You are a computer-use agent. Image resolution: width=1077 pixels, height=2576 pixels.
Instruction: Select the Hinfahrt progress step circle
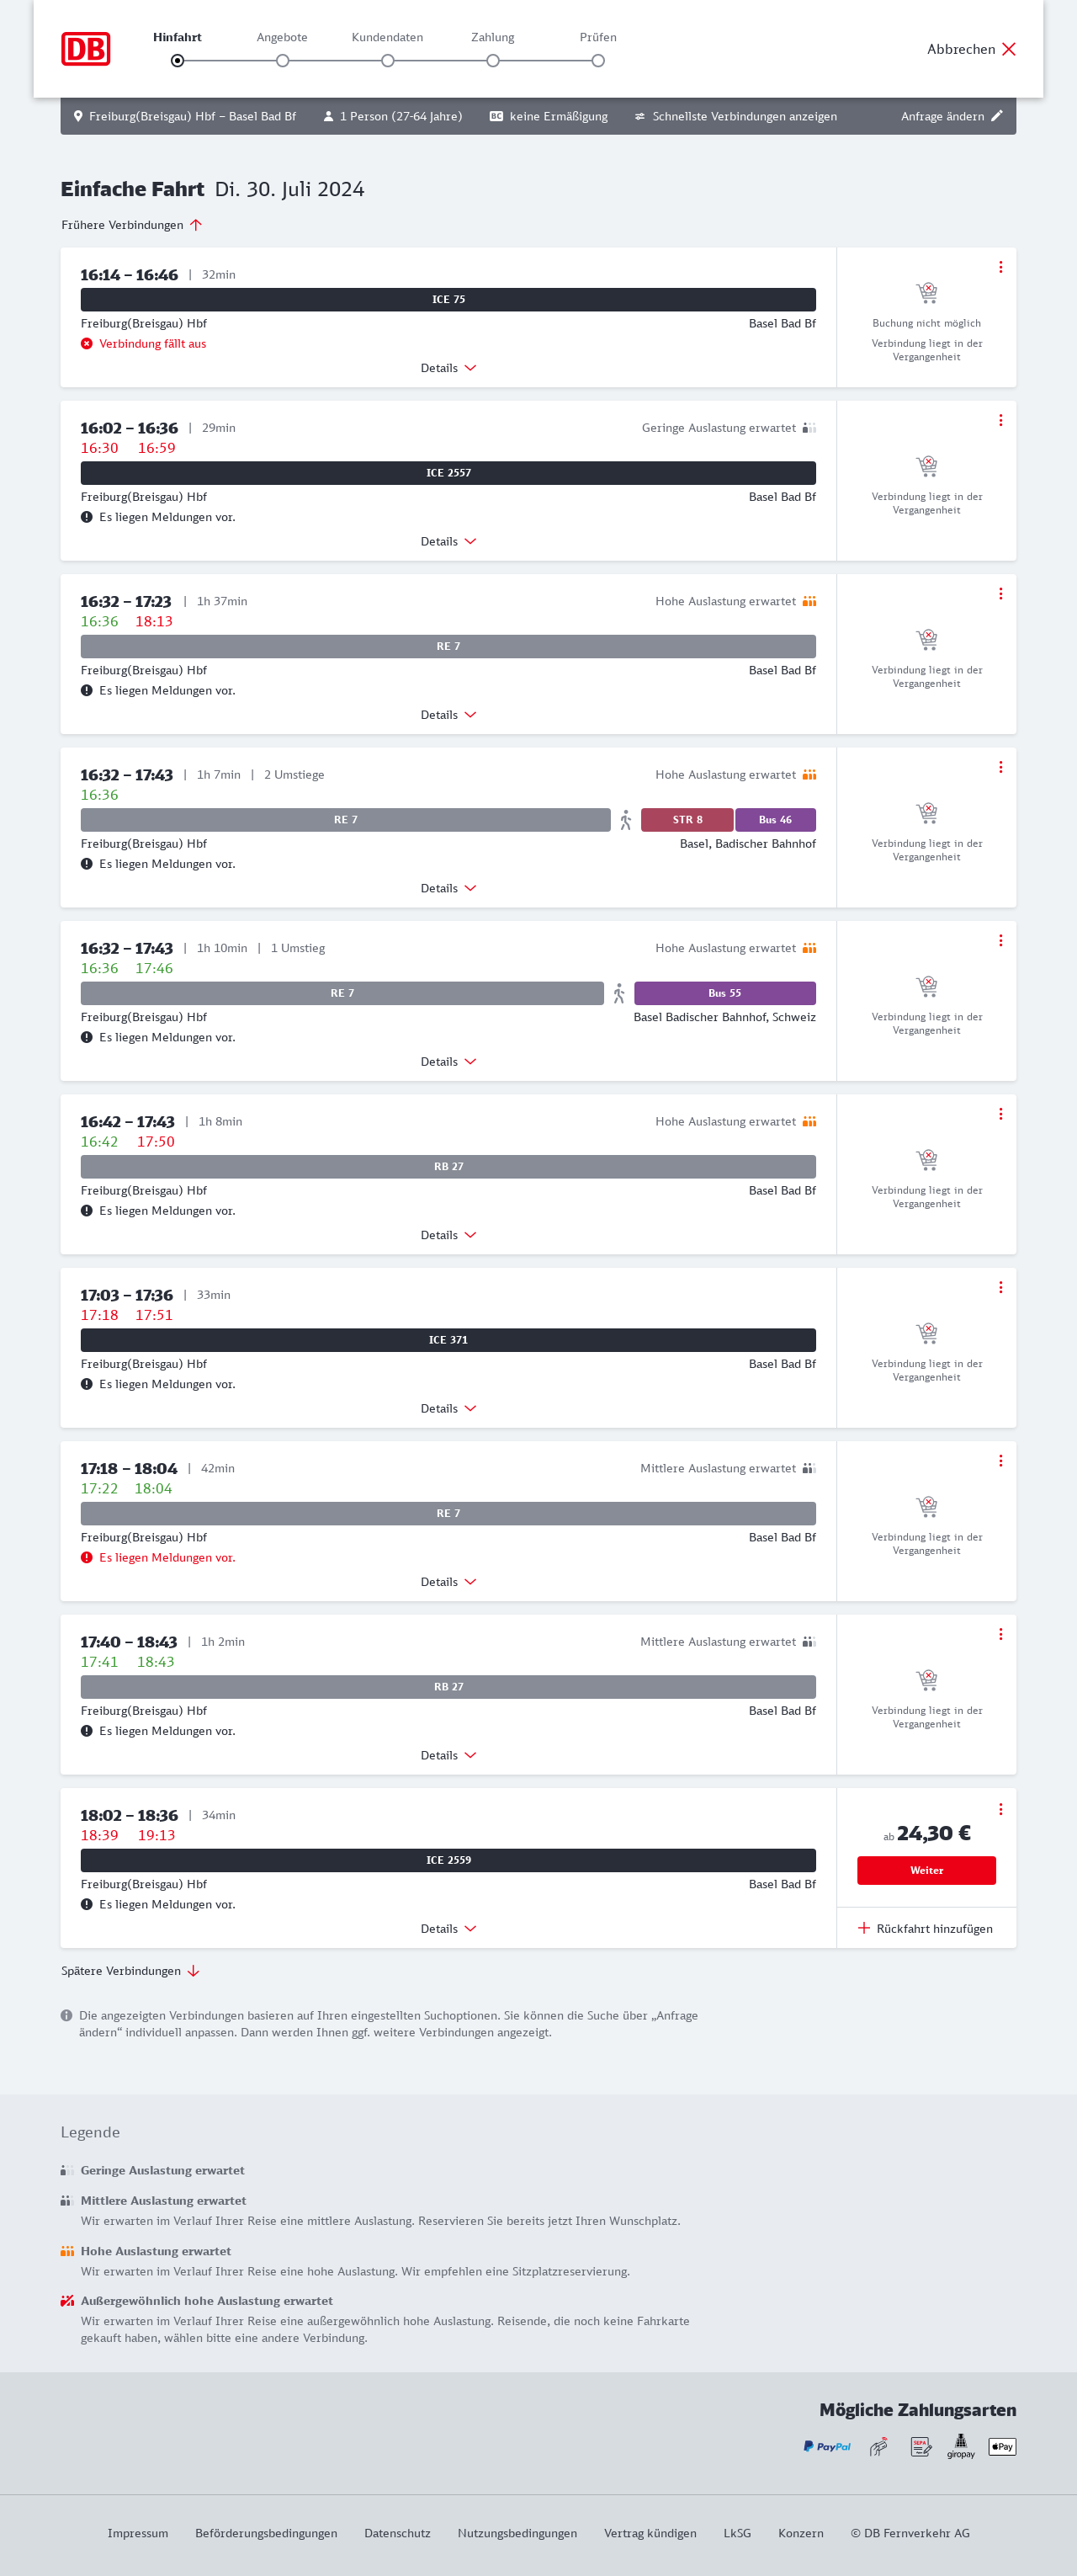(x=178, y=61)
